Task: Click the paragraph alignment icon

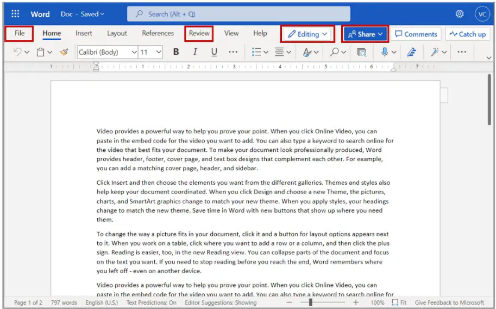Action: [x=279, y=51]
